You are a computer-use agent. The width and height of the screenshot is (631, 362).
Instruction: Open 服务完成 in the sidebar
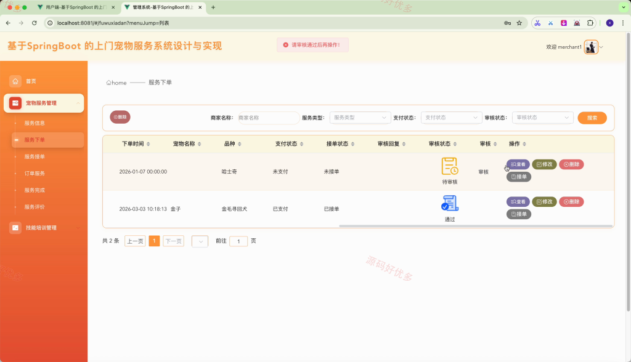click(35, 190)
